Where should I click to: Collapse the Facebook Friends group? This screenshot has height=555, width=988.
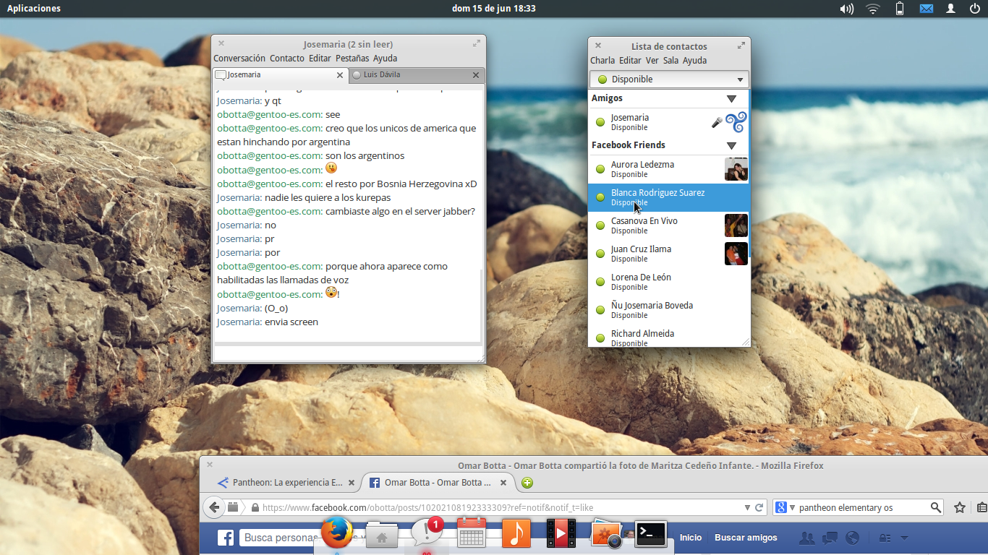click(x=731, y=145)
